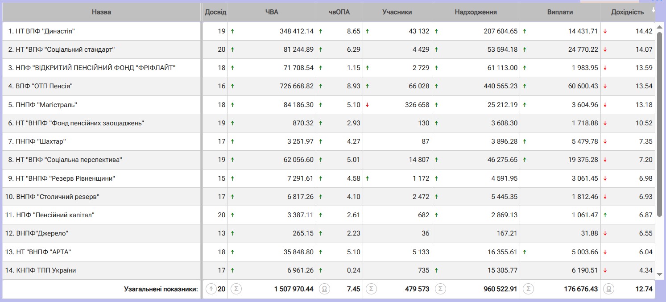Sort table by Назва column header

101,12
